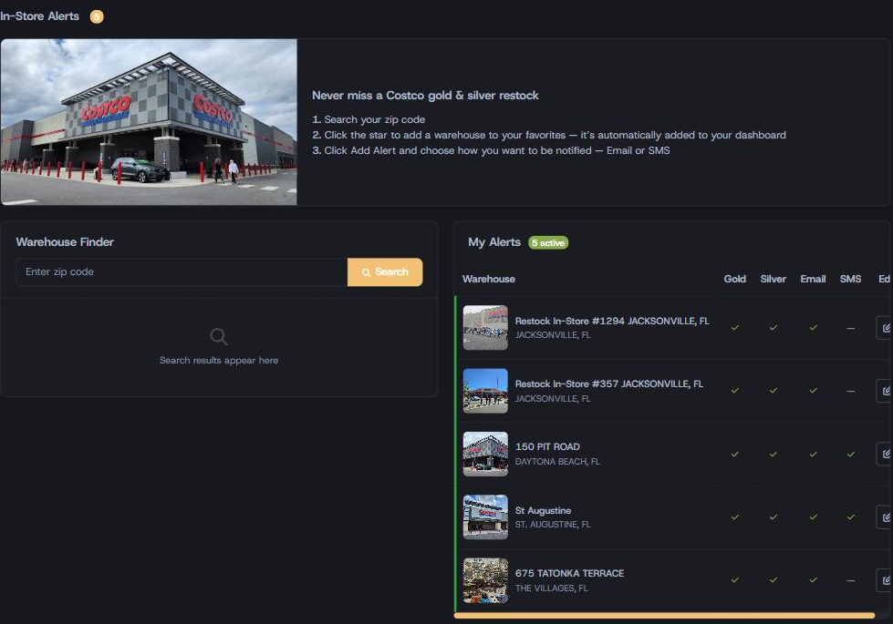893x624 pixels.
Task: Click the horizontal scrollbar under My Alerts
Action: click(664, 616)
